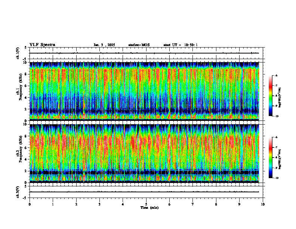Select the date text "Jan. 3, 2025"
The width and height of the screenshot is (296, 229).
point(104,45)
